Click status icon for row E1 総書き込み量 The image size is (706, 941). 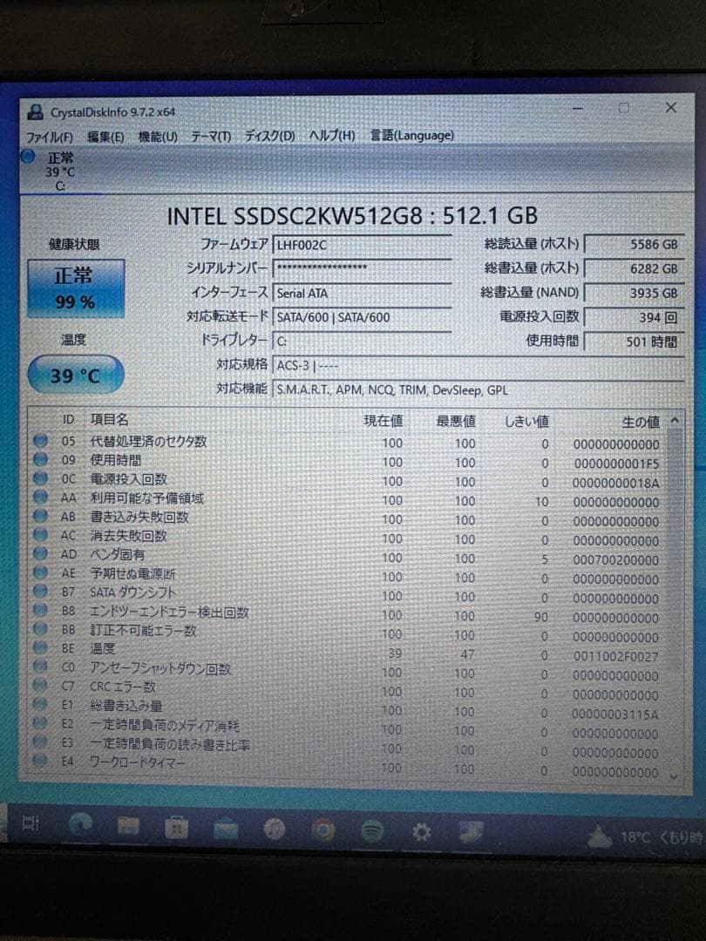tap(40, 703)
